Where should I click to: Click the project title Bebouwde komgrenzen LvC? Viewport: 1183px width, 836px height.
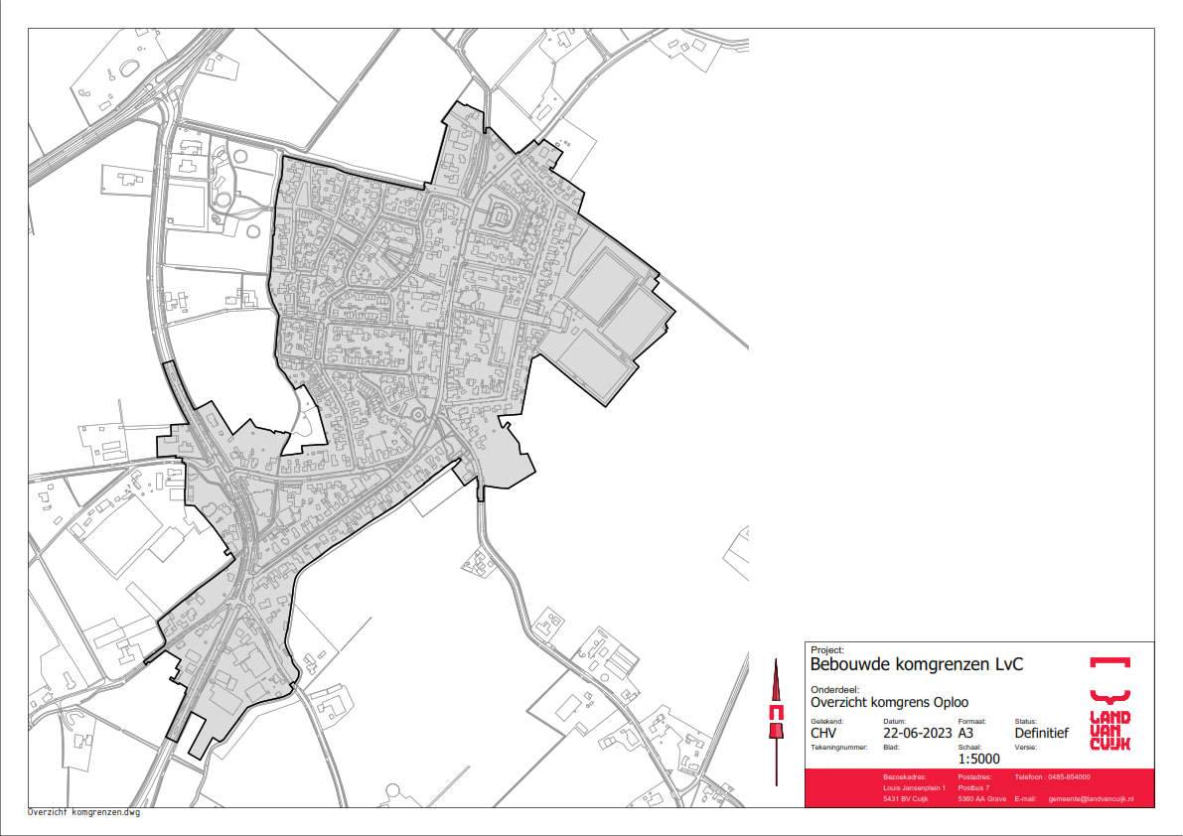(917, 664)
